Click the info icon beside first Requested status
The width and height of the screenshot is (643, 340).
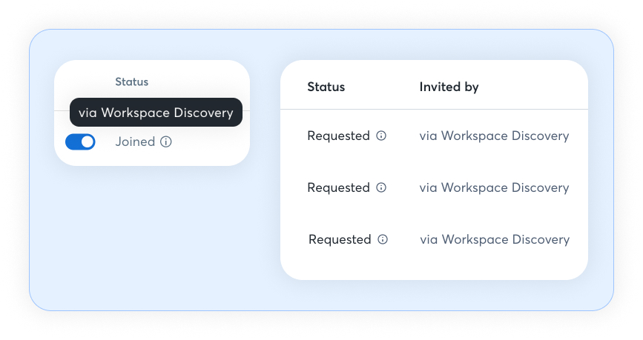[381, 136]
